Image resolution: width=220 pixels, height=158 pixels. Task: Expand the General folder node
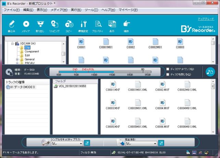click(17, 59)
